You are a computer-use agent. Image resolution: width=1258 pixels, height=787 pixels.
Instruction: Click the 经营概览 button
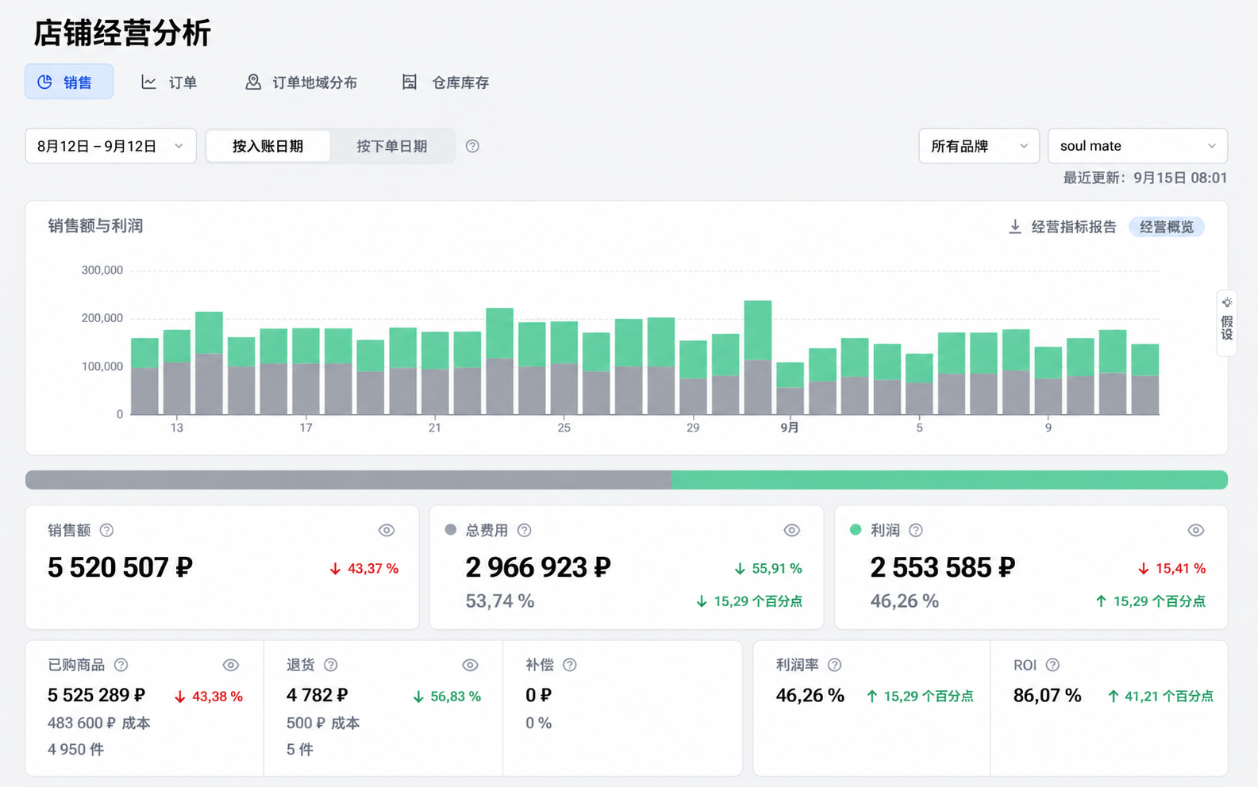1166,227
